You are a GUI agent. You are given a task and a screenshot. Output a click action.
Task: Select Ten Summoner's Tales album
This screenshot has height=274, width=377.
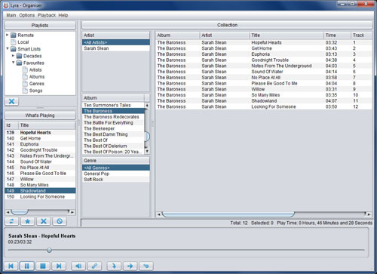tap(113, 105)
